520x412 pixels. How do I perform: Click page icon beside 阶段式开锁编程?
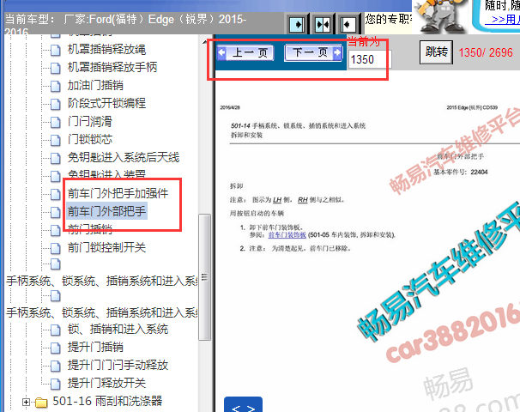(x=56, y=104)
